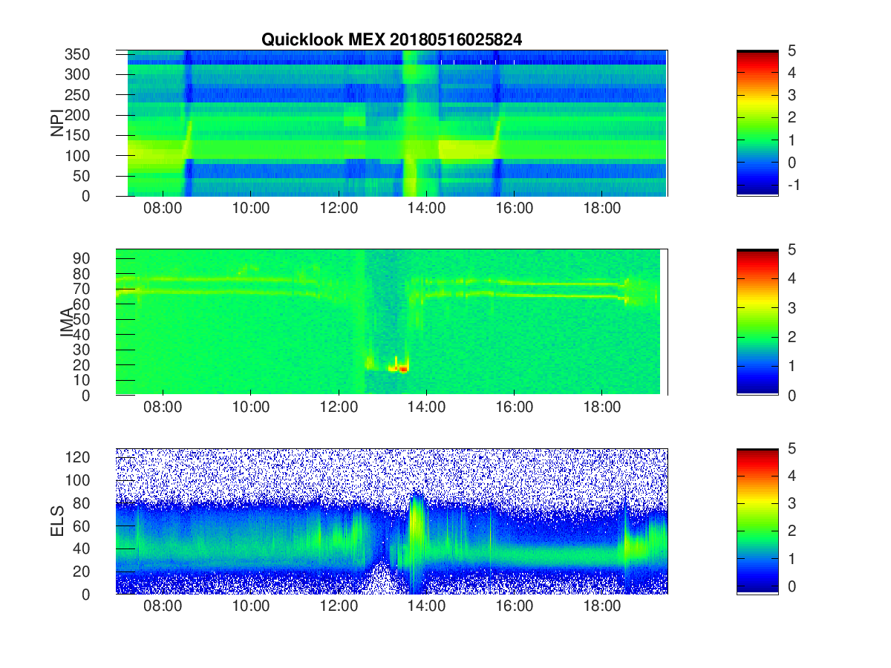
Task: Click the 12:00 time label under ELS plot
Action: point(339,606)
